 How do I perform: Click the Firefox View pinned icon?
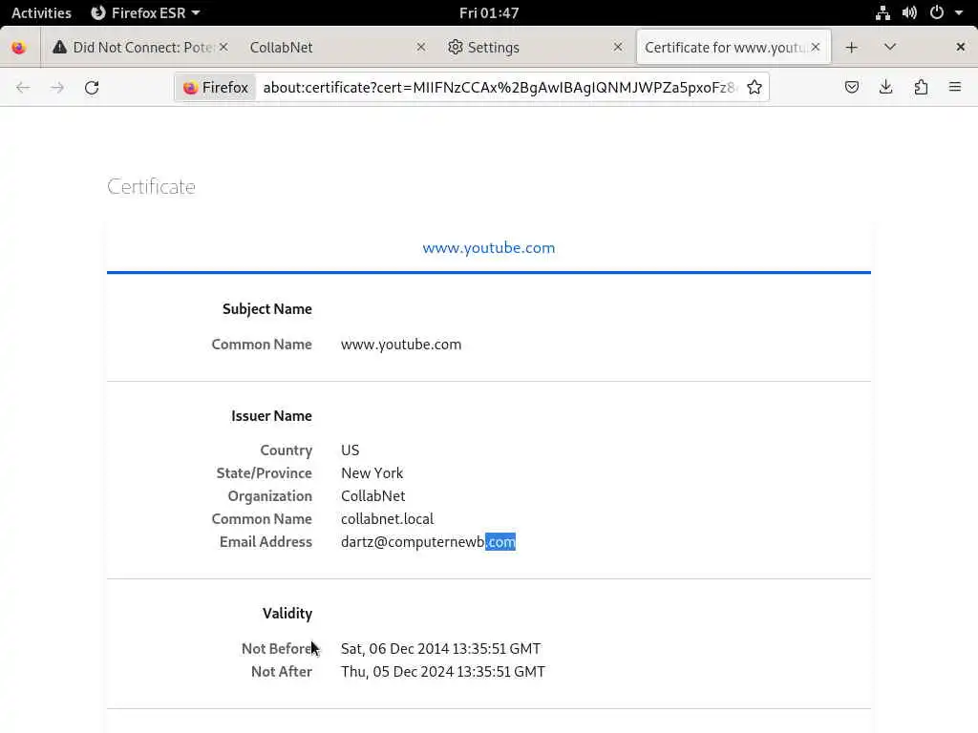point(19,48)
